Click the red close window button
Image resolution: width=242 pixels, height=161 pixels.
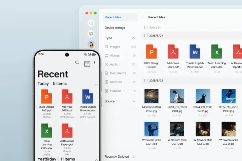pyautogui.click(x=87, y=13)
